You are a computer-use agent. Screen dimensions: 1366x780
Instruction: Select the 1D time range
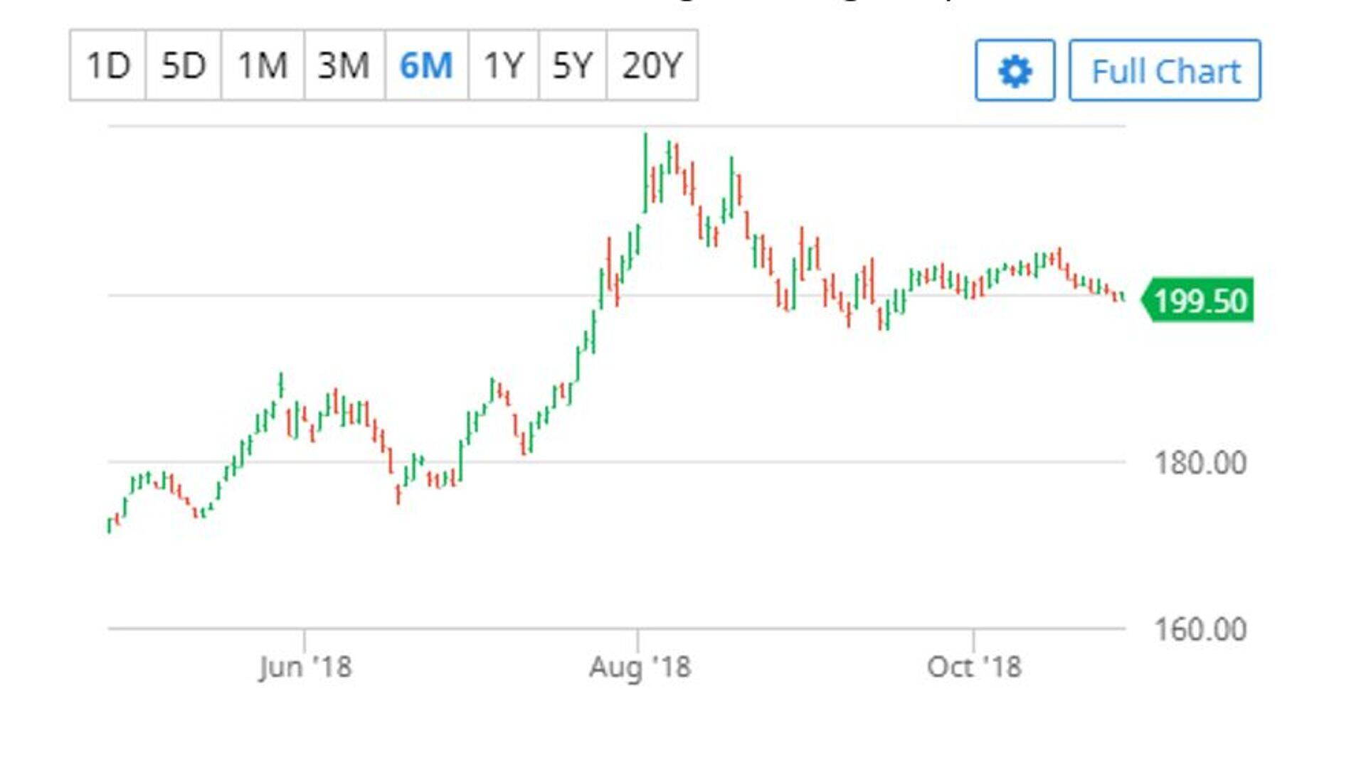pyautogui.click(x=108, y=65)
